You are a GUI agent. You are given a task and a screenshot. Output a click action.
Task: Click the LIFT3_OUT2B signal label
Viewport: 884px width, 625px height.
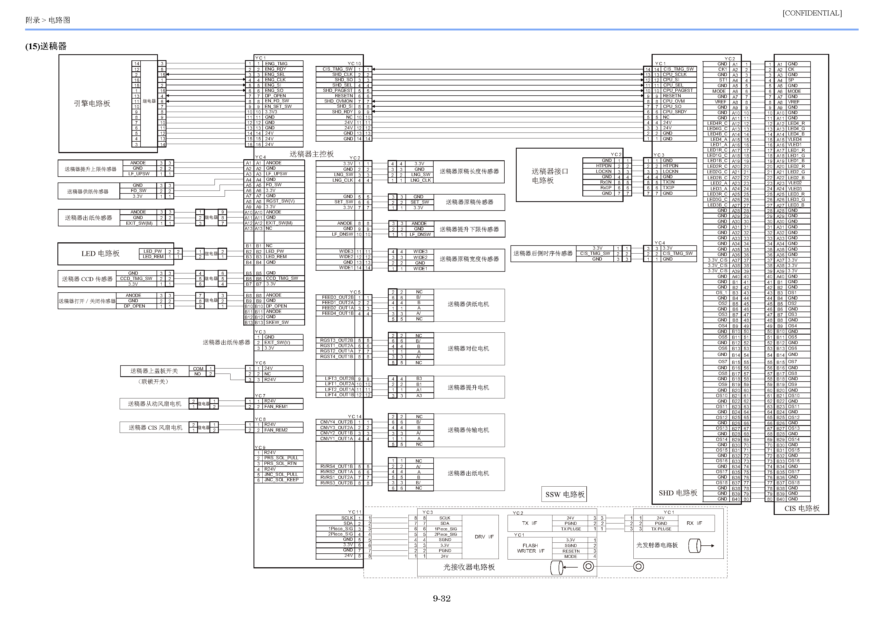coord(339,379)
